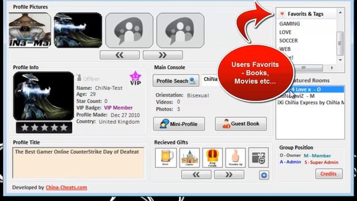357x201 pixels.
Task: Click the 'O - Owner' legend entry
Action: tap(290, 155)
